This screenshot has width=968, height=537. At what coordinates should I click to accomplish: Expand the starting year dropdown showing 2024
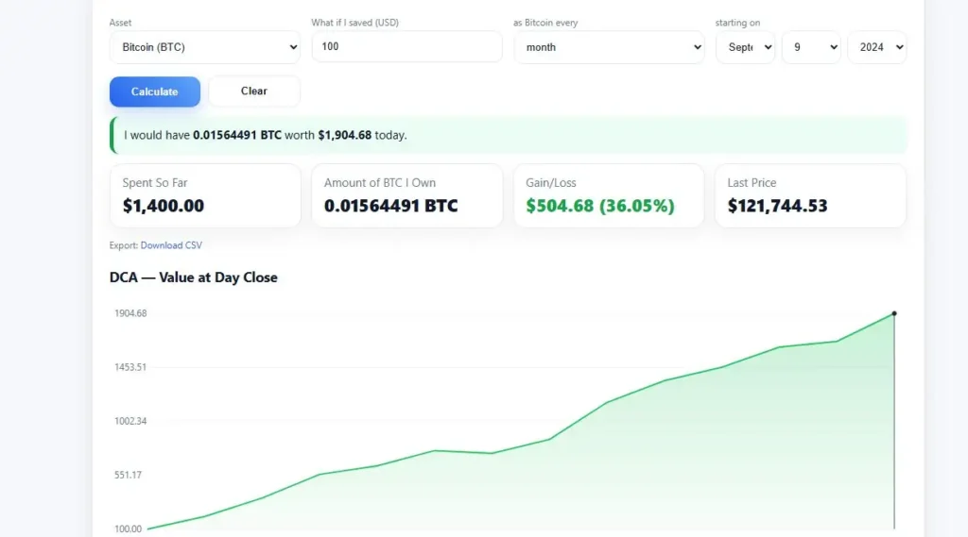(x=876, y=47)
